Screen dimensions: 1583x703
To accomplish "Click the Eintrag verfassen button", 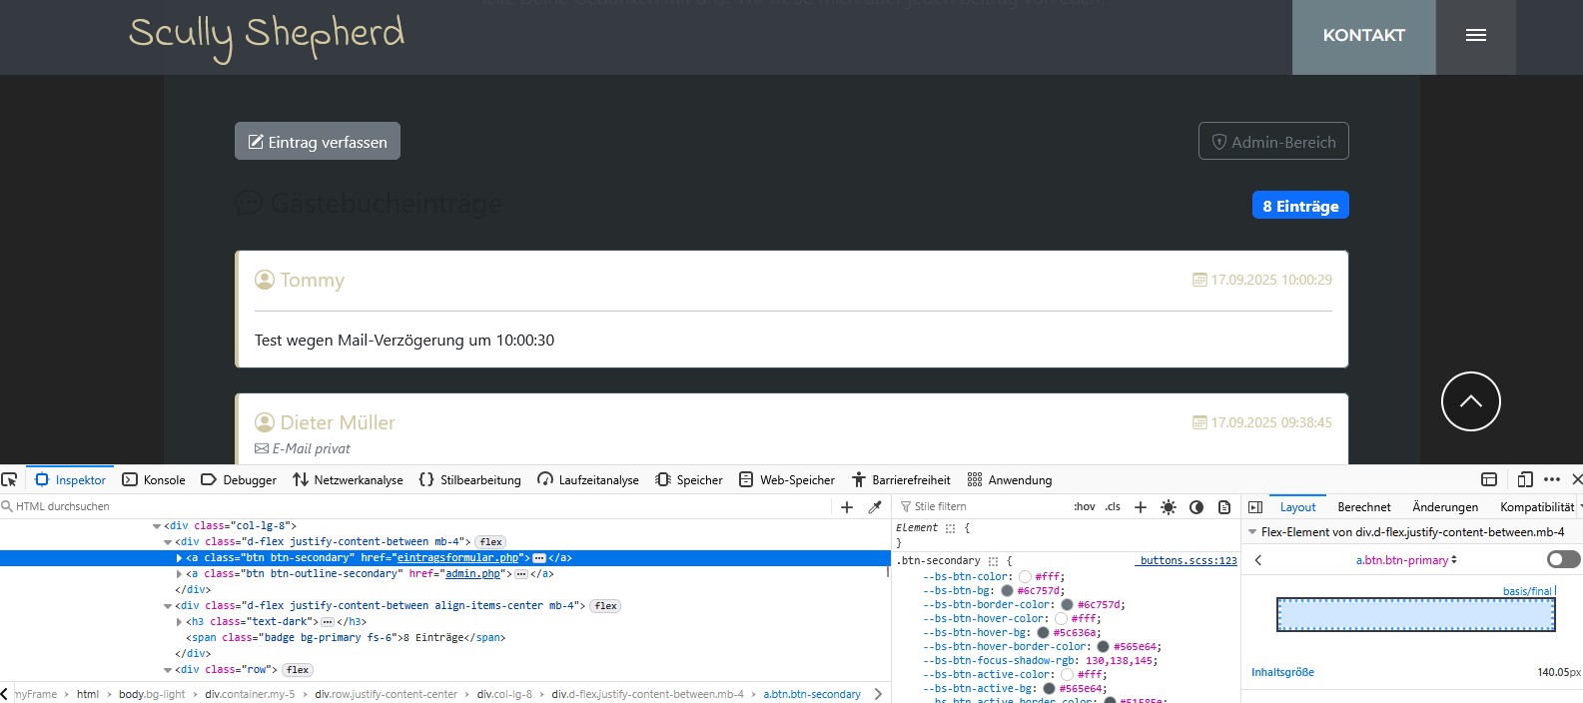I will 318,141.
